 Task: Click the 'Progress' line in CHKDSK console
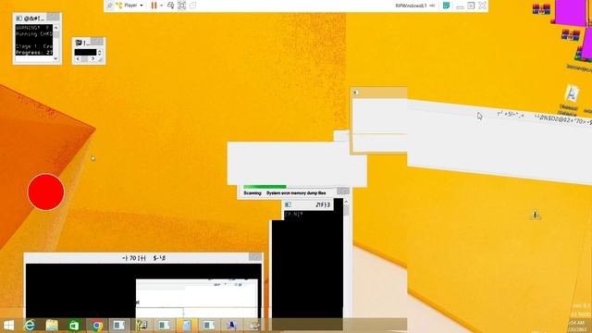34,53
